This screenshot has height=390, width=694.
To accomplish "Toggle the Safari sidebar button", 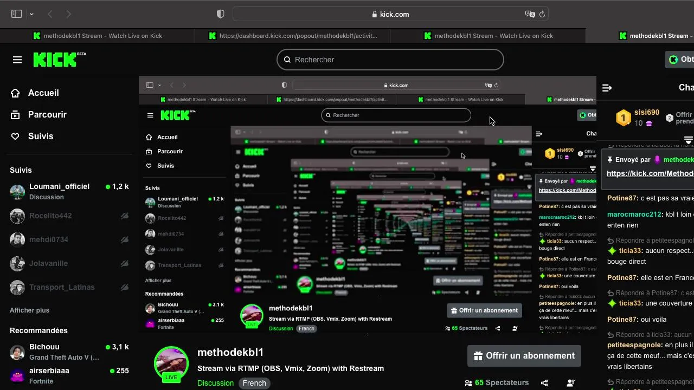I will [16, 14].
